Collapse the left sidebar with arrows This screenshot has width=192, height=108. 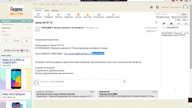[2, 18]
